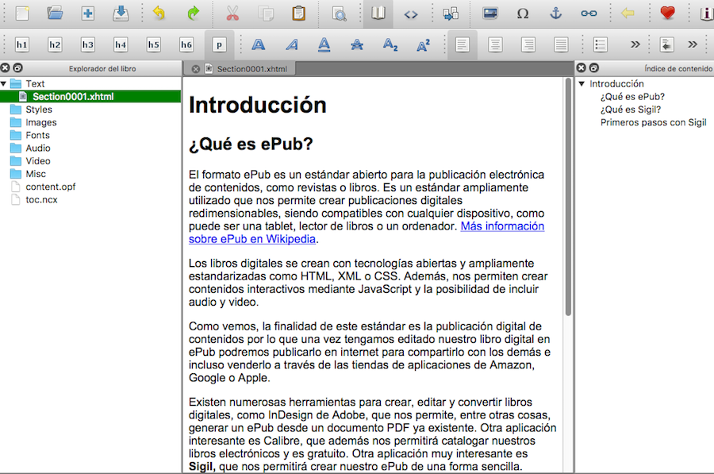Decrease indent icon
This screenshot has width=714, height=474.
point(666,44)
